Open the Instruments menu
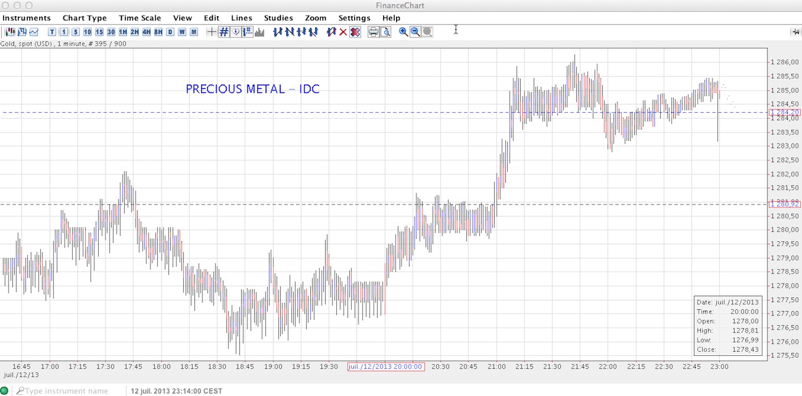This screenshot has width=802, height=396. pos(27,18)
